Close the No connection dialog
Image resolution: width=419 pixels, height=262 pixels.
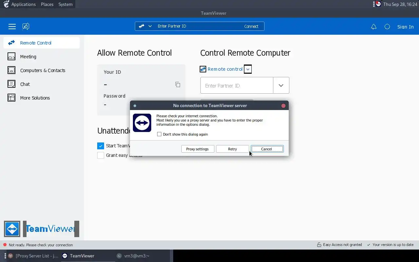[x=283, y=106]
